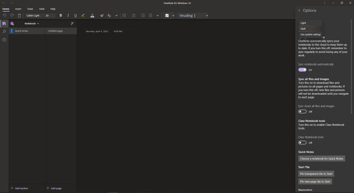Screen dimensions: 354x193
Task: Increase the paragraph indent
Action: pyautogui.click(x=150, y=15)
